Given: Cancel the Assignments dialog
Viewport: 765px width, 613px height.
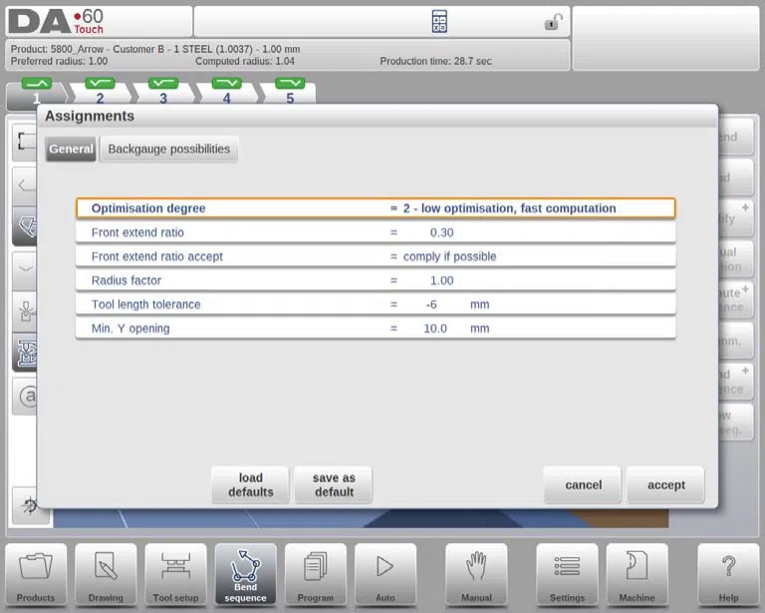Looking at the screenshot, I should 583,484.
